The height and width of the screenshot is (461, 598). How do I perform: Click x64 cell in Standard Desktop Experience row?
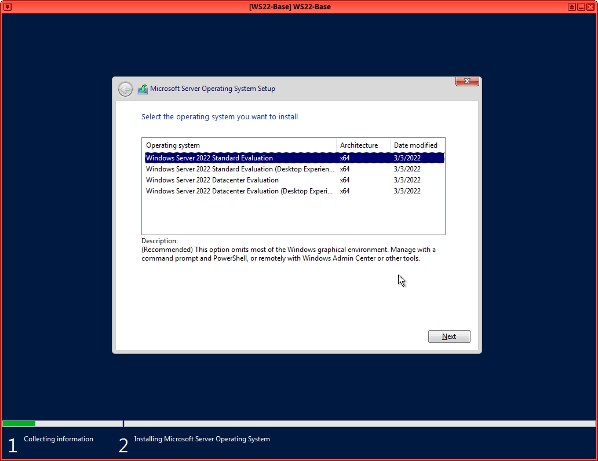[x=345, y=169]
